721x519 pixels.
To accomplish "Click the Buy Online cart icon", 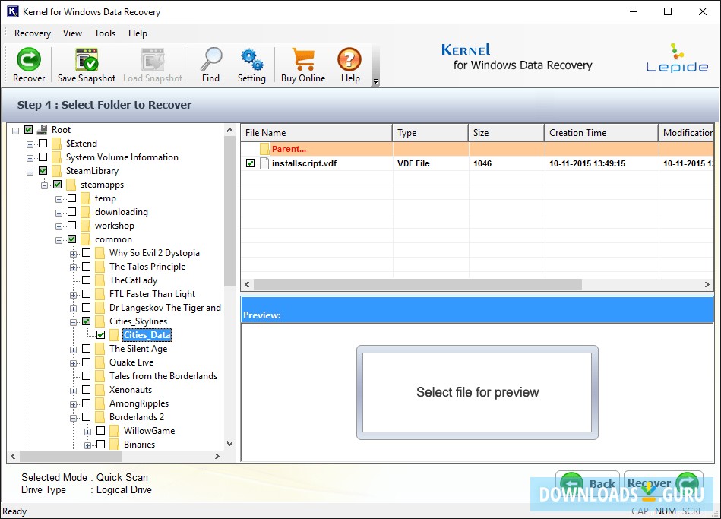I will [303, 59].
